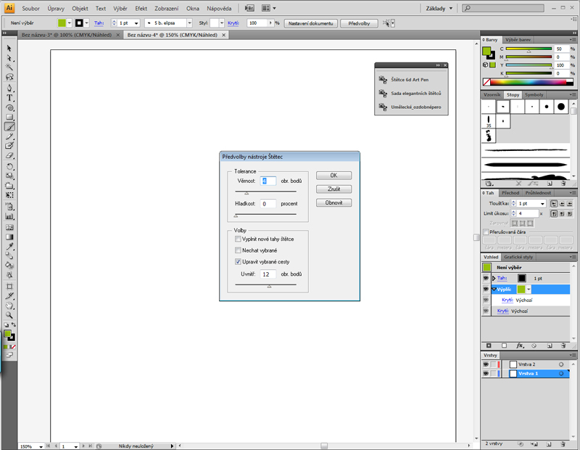Switch to the Symboly tab

(x=534, y=95)
